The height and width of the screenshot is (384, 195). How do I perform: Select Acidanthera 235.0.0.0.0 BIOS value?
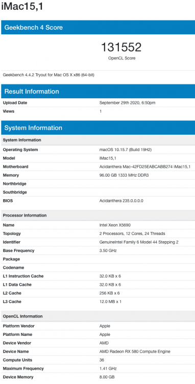pyautogui.click(x=121, y=201)
